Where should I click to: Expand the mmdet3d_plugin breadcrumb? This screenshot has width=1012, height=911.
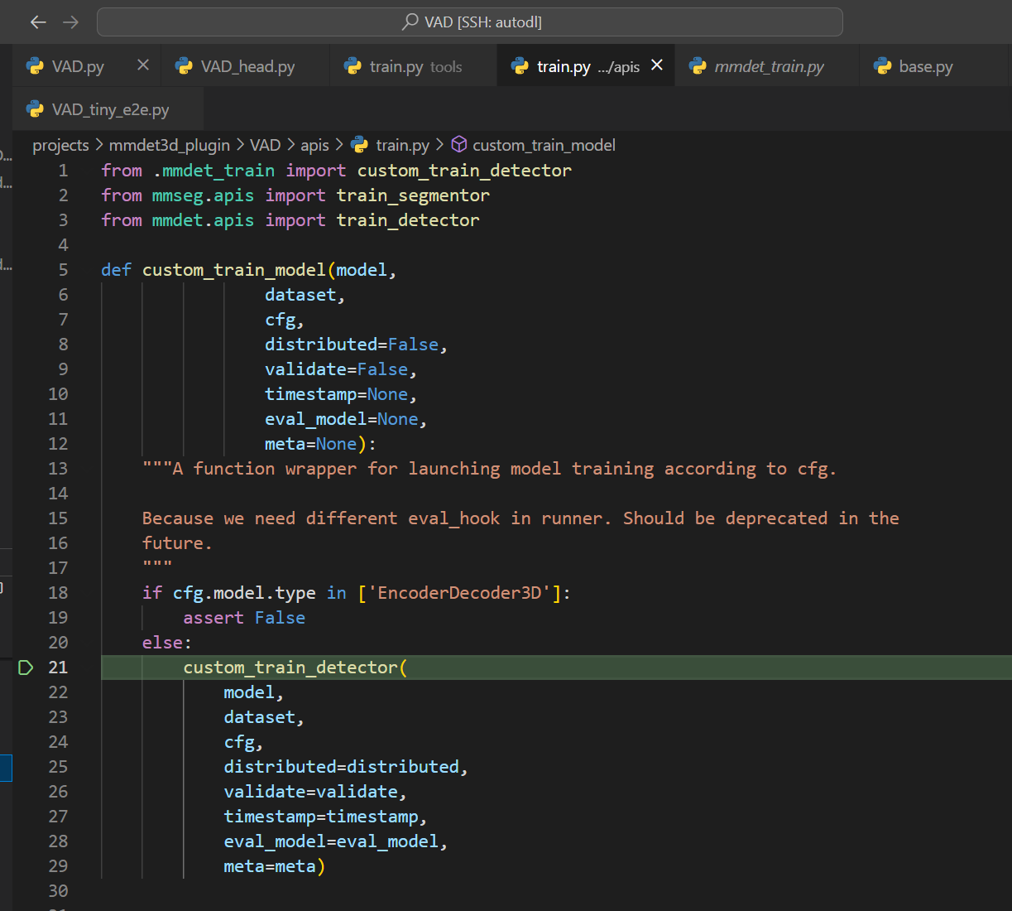(x=170, y=145)
